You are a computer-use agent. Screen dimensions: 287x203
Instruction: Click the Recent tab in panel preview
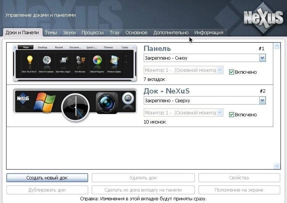coord(59,47)
